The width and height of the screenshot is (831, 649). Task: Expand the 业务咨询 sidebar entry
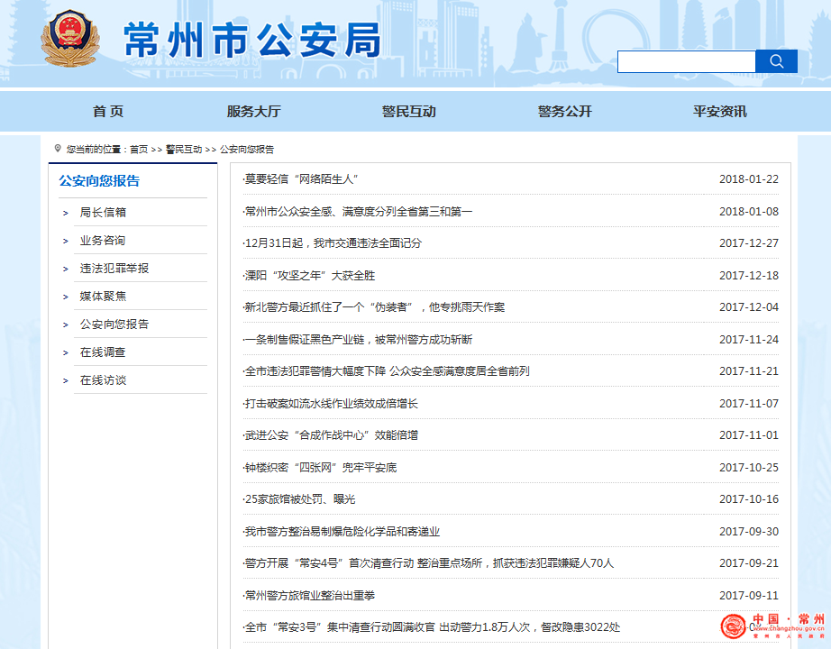click(103, 241)
